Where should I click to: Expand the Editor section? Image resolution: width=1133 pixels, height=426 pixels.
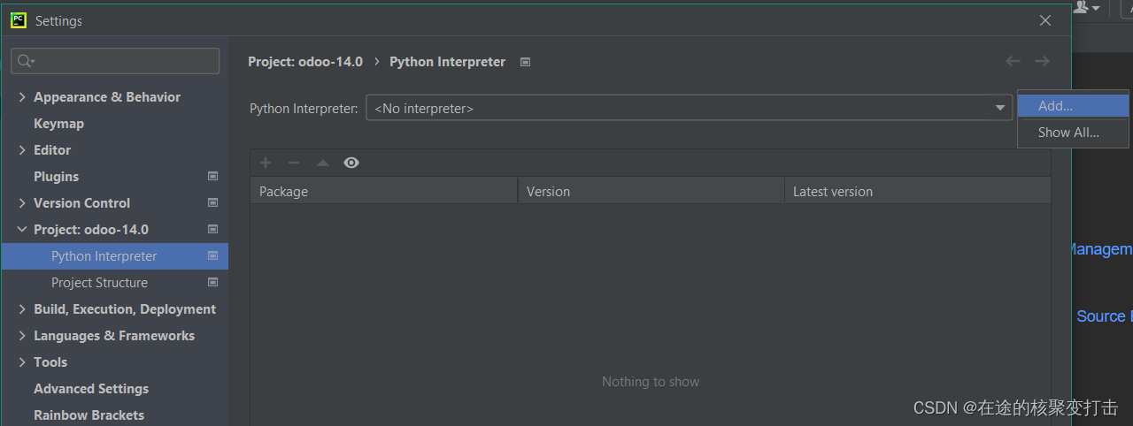coord(22,150)
